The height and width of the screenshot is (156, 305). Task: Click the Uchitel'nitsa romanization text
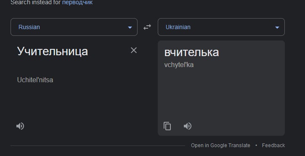pyautogui.click(x=35, y=80)
